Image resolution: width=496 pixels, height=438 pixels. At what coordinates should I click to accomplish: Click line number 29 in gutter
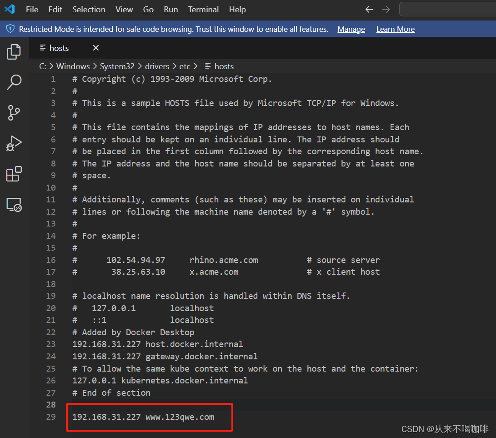(x=51, y=417)
